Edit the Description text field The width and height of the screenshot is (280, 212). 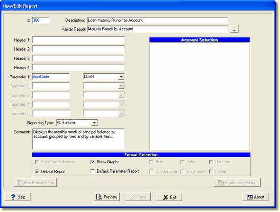(157, 20)
